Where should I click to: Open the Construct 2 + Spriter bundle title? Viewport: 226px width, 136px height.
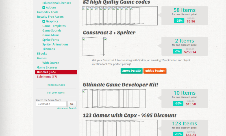coord(109,33)
